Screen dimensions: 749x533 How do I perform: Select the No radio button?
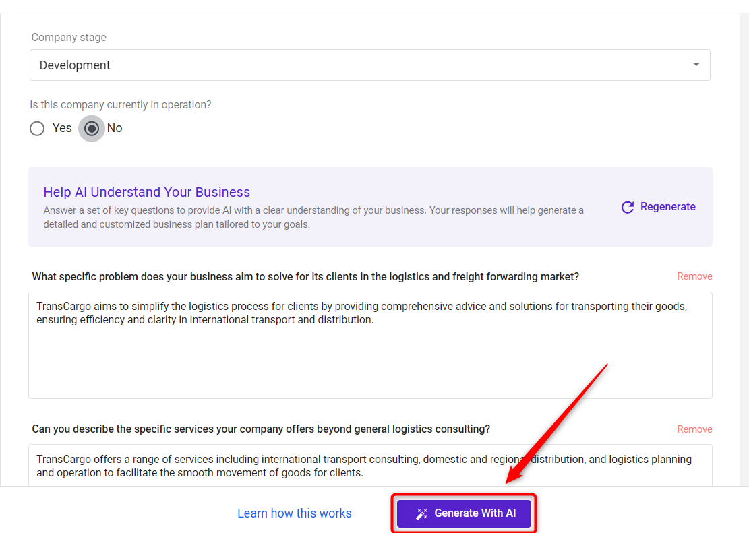(92, 129)
